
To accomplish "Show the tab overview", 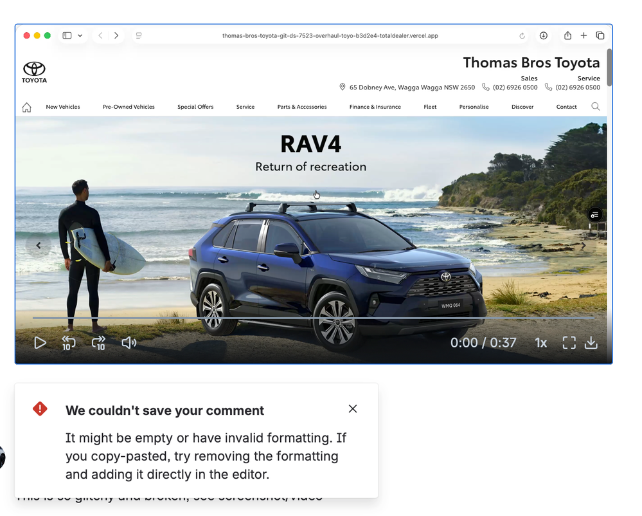I will (600, 35).
